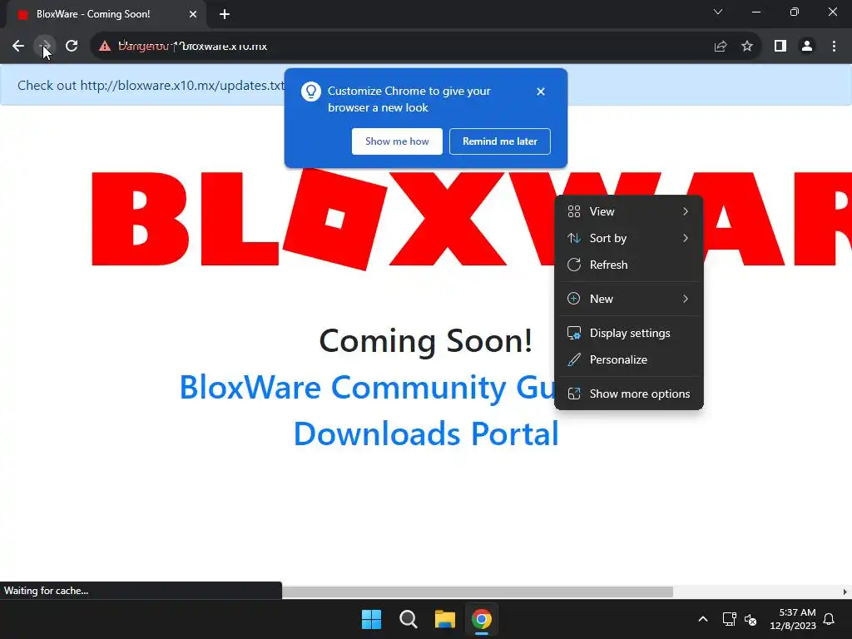Click the Check out updates.txt banner text
Image resolution: width=852 pixels, height=639 pixels.
151,86
